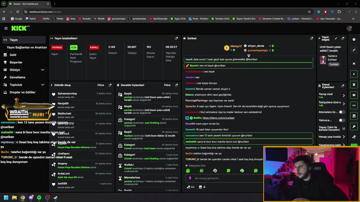Viewport: 360px width, 202px height.
Task: Click the lightning bolt icon in right toolbar
Action: 354,74
